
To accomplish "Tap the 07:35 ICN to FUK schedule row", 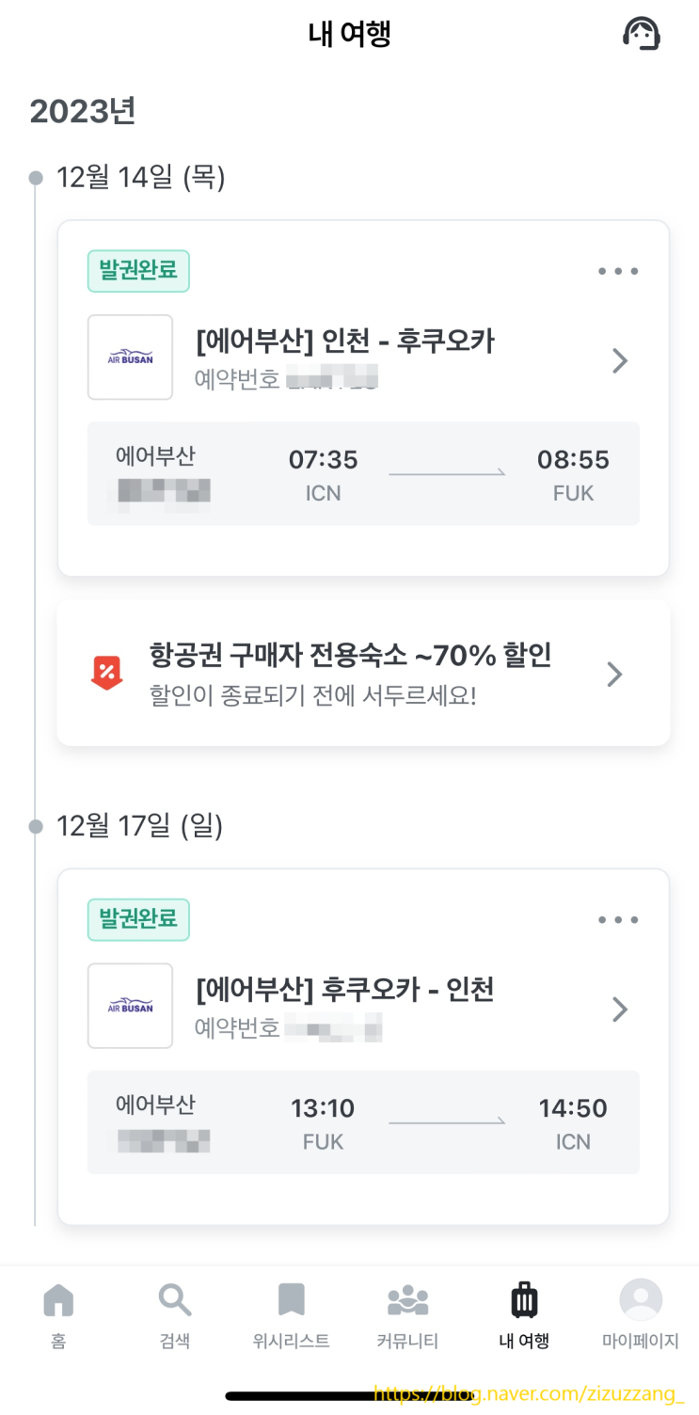I will 363,473.
